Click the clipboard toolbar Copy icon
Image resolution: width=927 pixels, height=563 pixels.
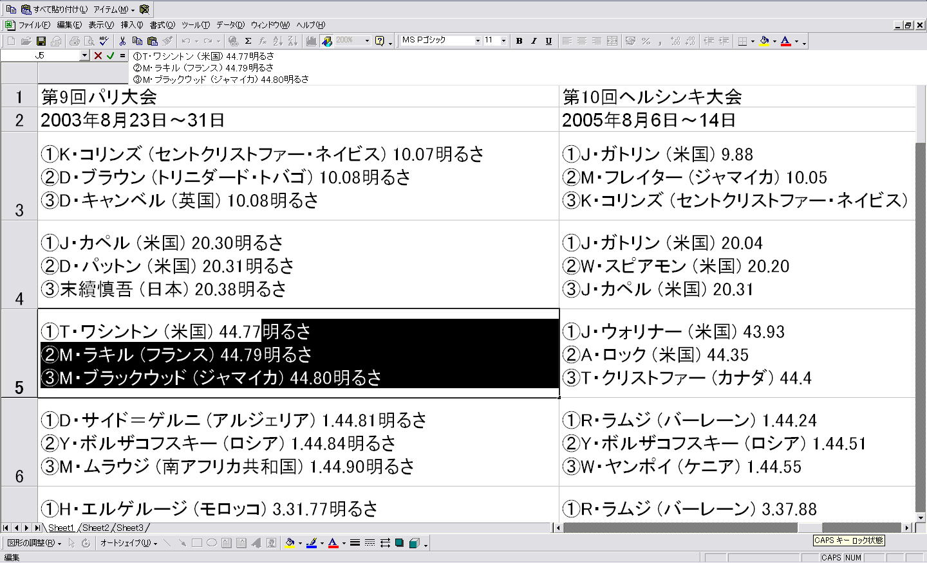[x=11, y=9]
